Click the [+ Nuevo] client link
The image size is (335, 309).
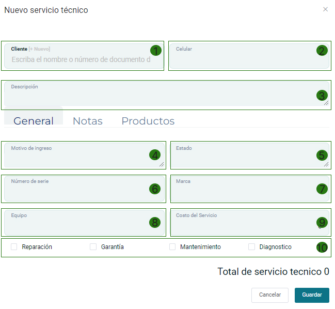[39, 49]
